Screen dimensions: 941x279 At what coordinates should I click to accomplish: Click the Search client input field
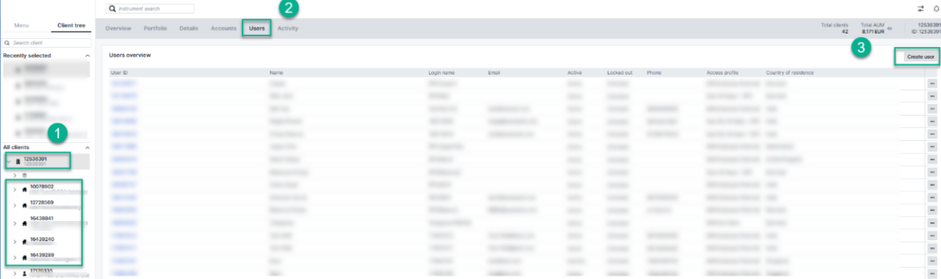pyautogui.click(x=49, y=43)
